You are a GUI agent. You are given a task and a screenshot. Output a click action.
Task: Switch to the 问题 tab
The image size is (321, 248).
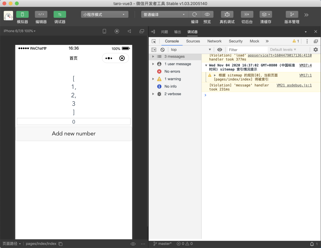(164, 32)
